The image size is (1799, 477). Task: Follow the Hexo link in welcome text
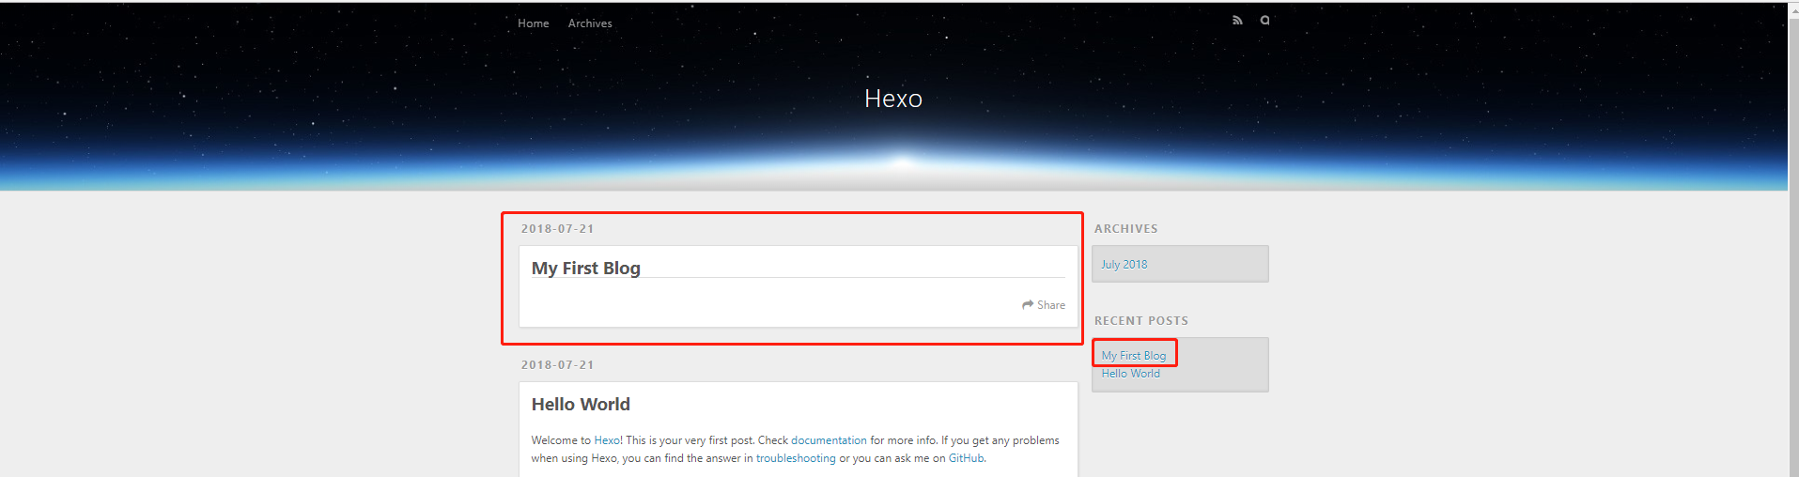[x=607, y=440]
